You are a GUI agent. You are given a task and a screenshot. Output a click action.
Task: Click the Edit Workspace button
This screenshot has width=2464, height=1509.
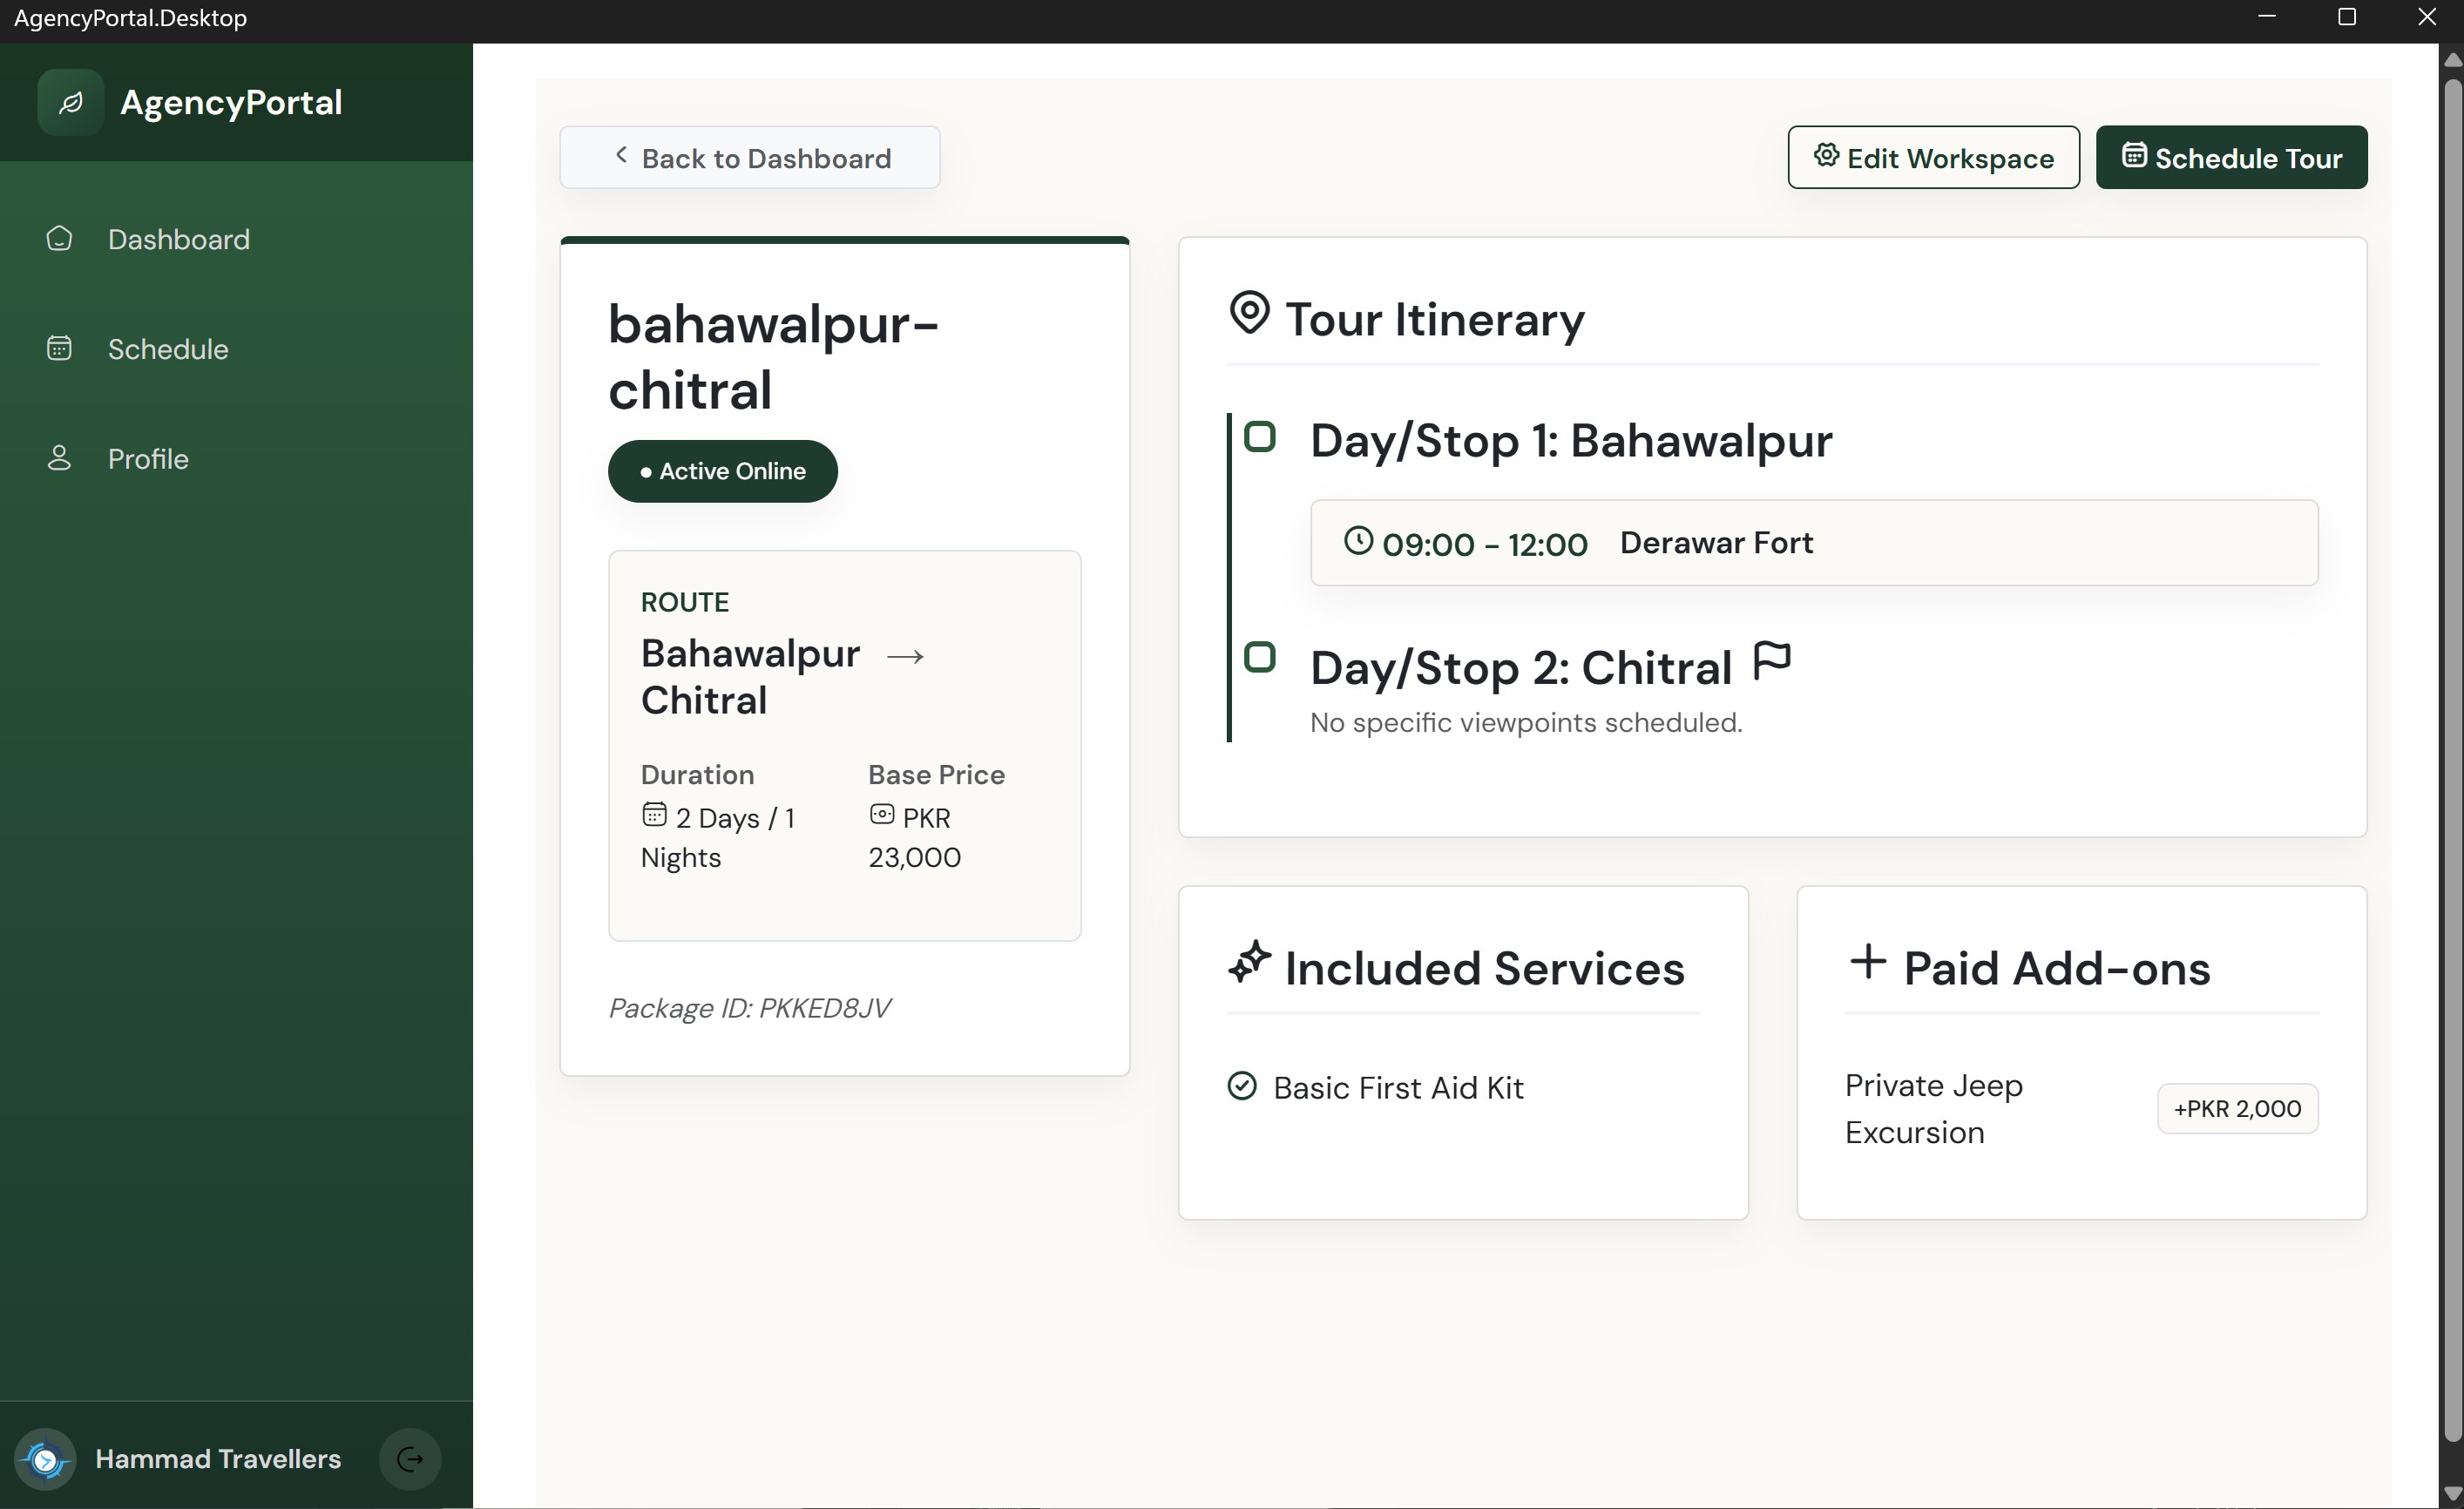[x=1933, y=157]
